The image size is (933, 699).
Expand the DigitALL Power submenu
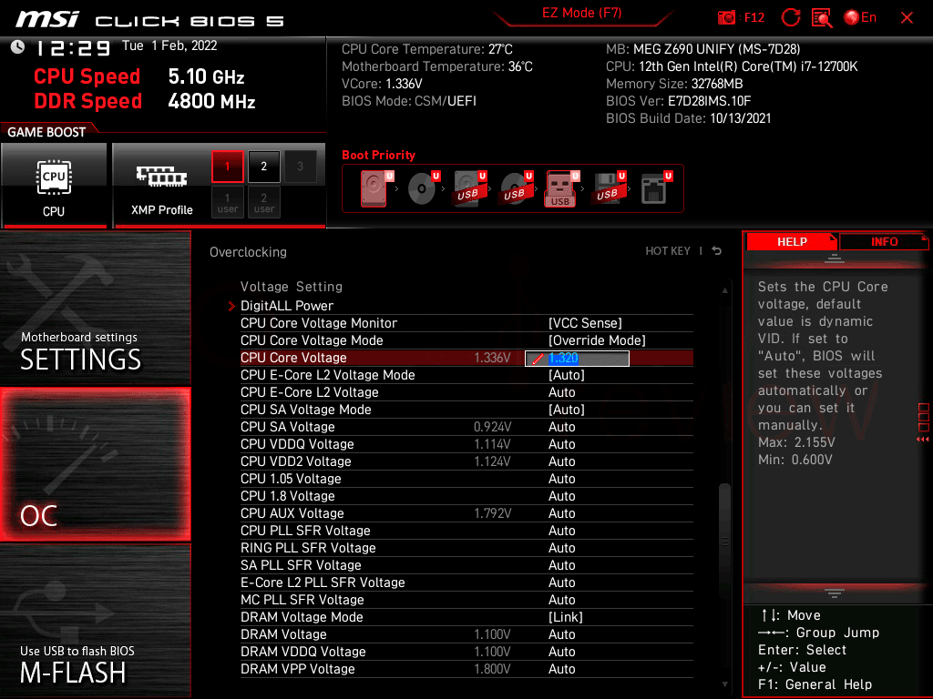coord(287,306)
